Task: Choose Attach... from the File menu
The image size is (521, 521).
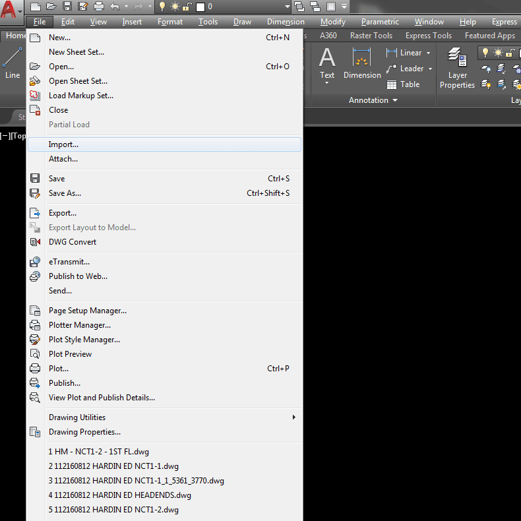Action: (x=164, y=159)
